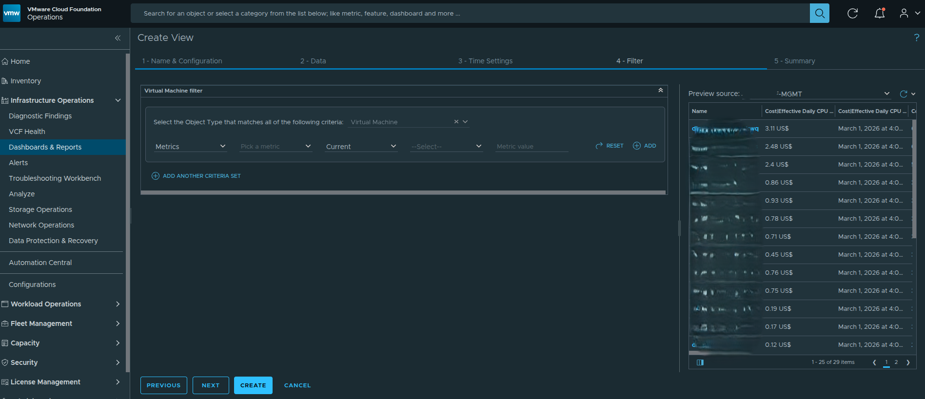Open Diagnostic Findings link
The height and width of the screenshot is (399, 925).
tap(40, 116)
